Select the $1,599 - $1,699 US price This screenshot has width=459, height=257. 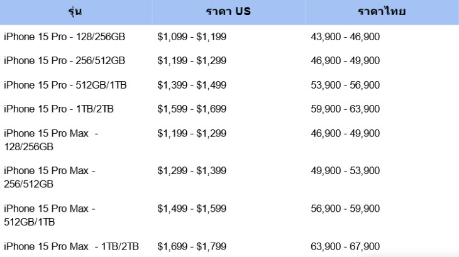[192, 109]
